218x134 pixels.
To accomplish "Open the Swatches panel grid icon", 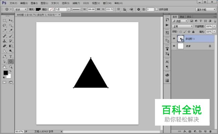I will pos(167,80).
